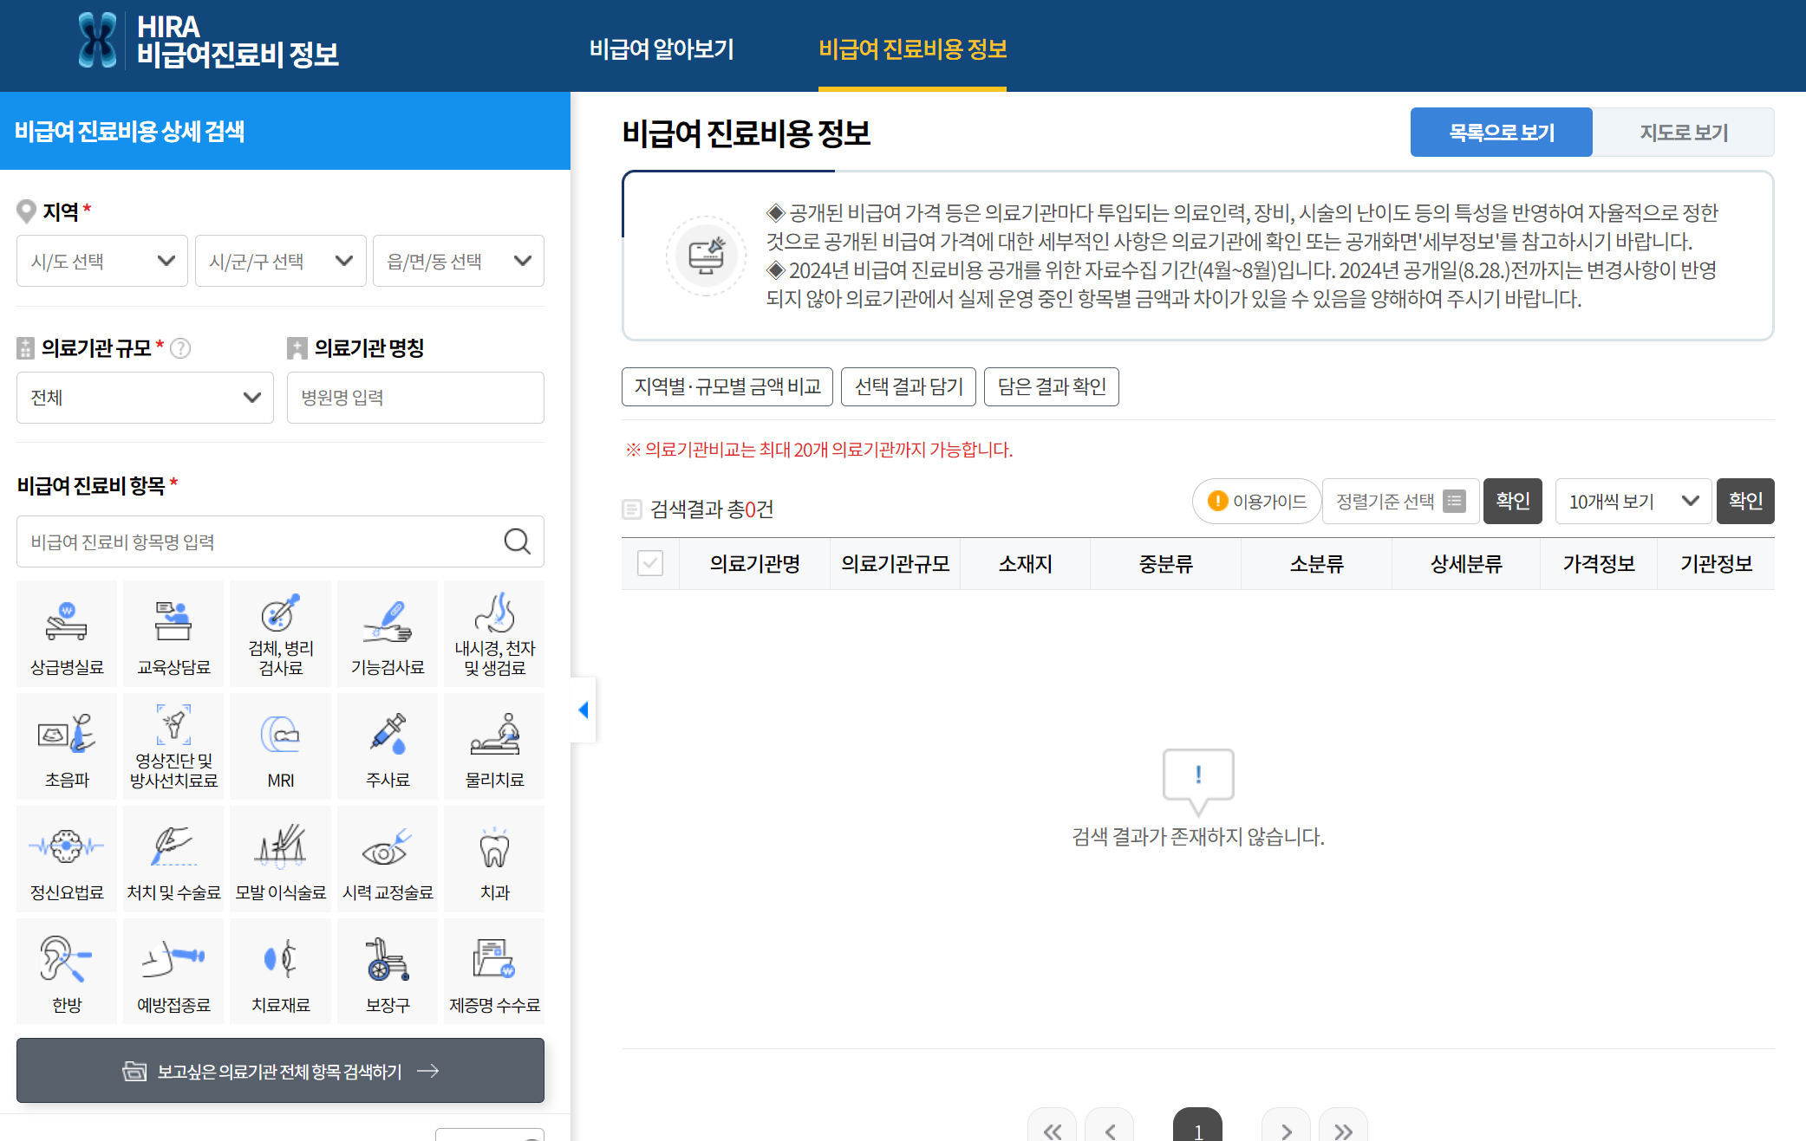Screen dimensions: 1806x1141
Task: Open the 시/도 선택 dropdown
Action: tap(102, 261)
